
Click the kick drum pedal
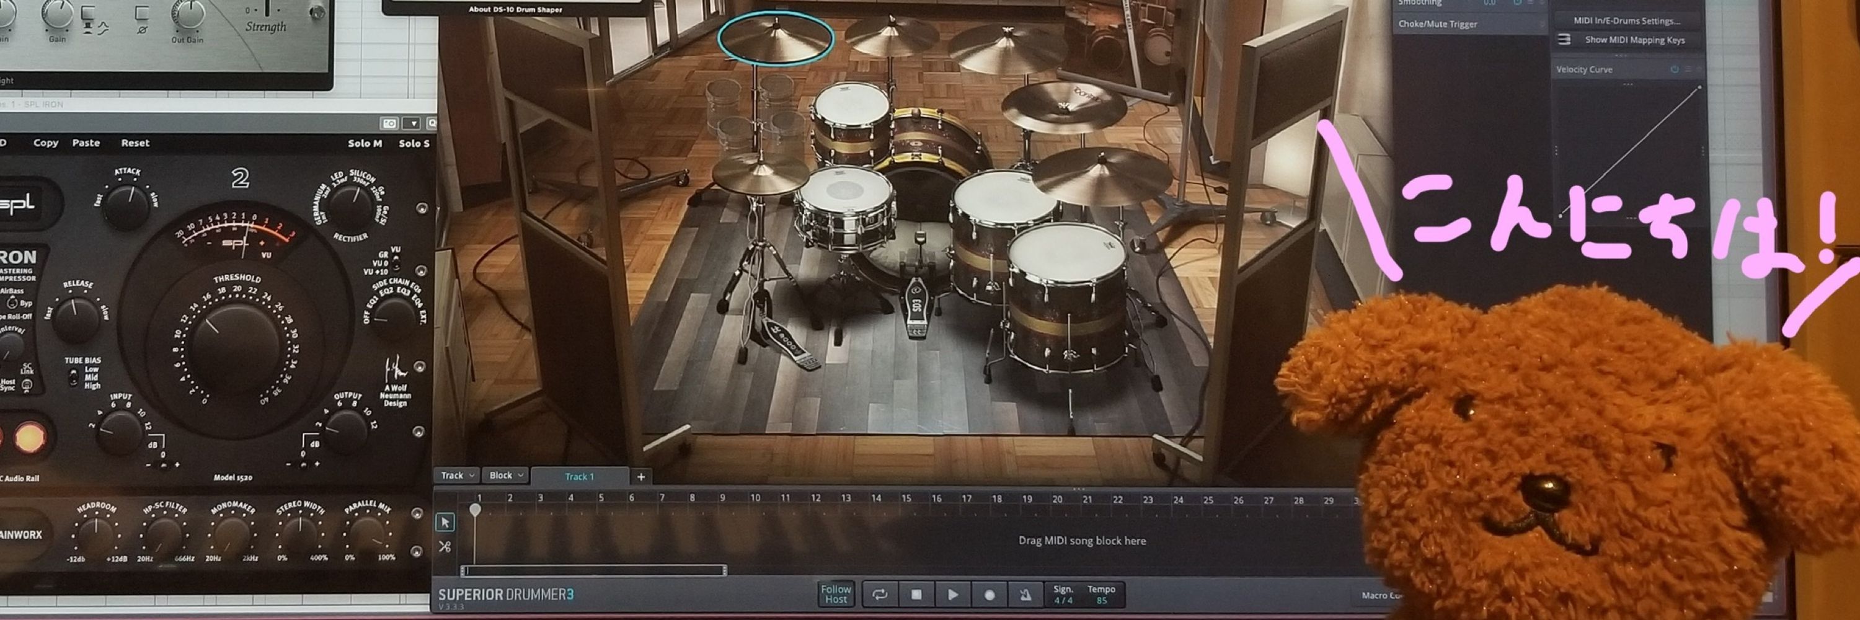[x=918, y=307]
